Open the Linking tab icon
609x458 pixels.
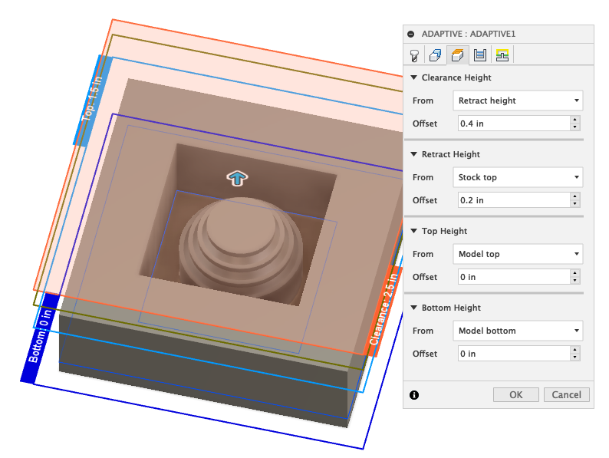point(502,55)
